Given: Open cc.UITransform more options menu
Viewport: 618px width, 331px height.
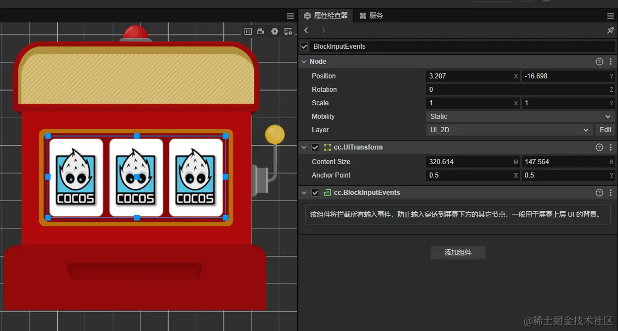Looking at the screenshot, I should click(611, 147).
